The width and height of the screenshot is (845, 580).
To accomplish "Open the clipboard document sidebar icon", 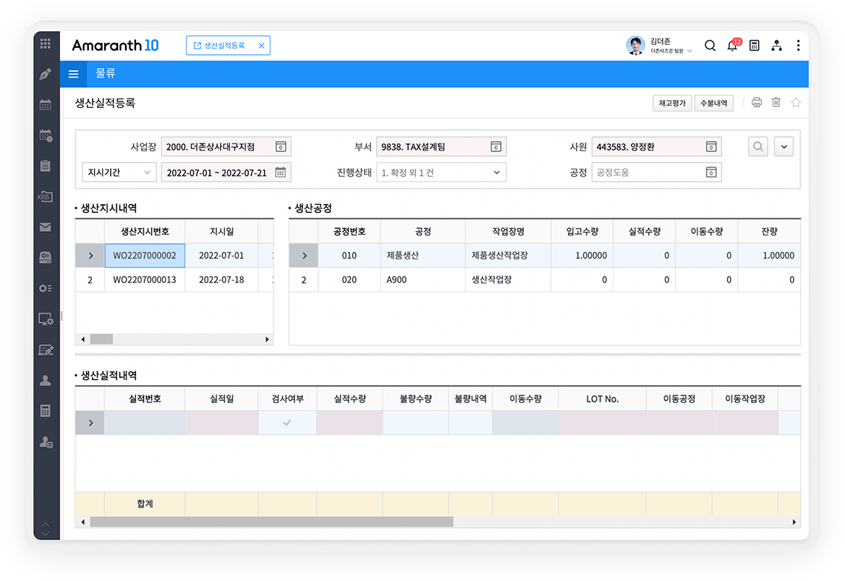I will (46, 166).
